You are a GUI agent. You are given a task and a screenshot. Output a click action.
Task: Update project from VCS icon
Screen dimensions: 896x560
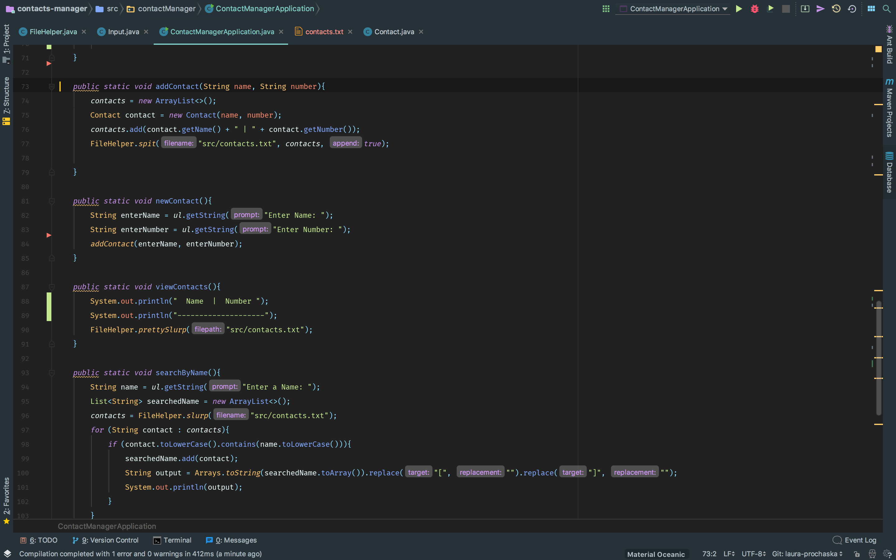tap(805, 9)
